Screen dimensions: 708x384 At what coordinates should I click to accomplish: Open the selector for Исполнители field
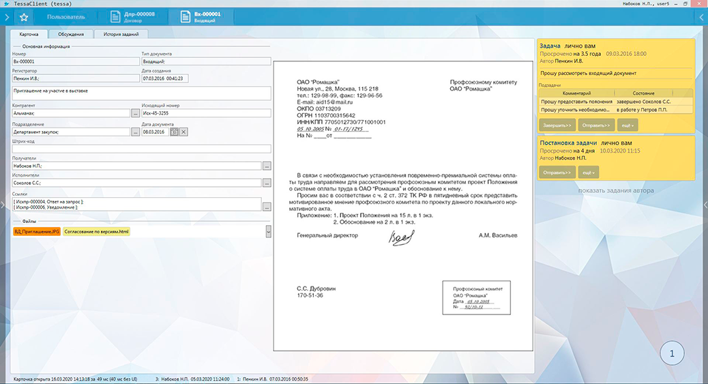tap(267, 183)
